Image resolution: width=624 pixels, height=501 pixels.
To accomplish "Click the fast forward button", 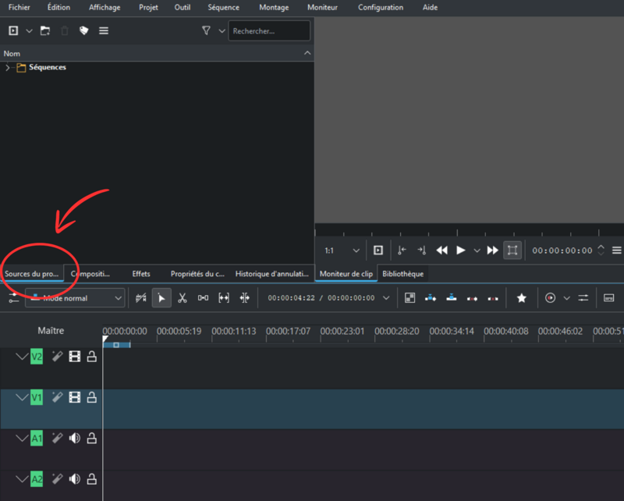I will [x=493, y=250].
